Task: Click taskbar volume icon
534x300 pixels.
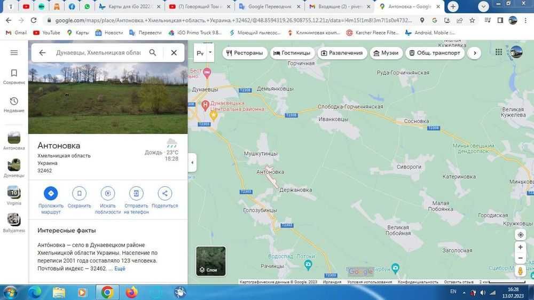Action: tap(483, 293)
